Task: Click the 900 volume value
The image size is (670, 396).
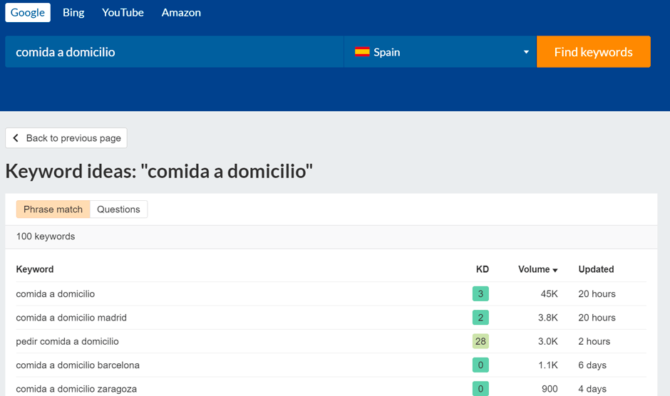Action: coord(550,389)
